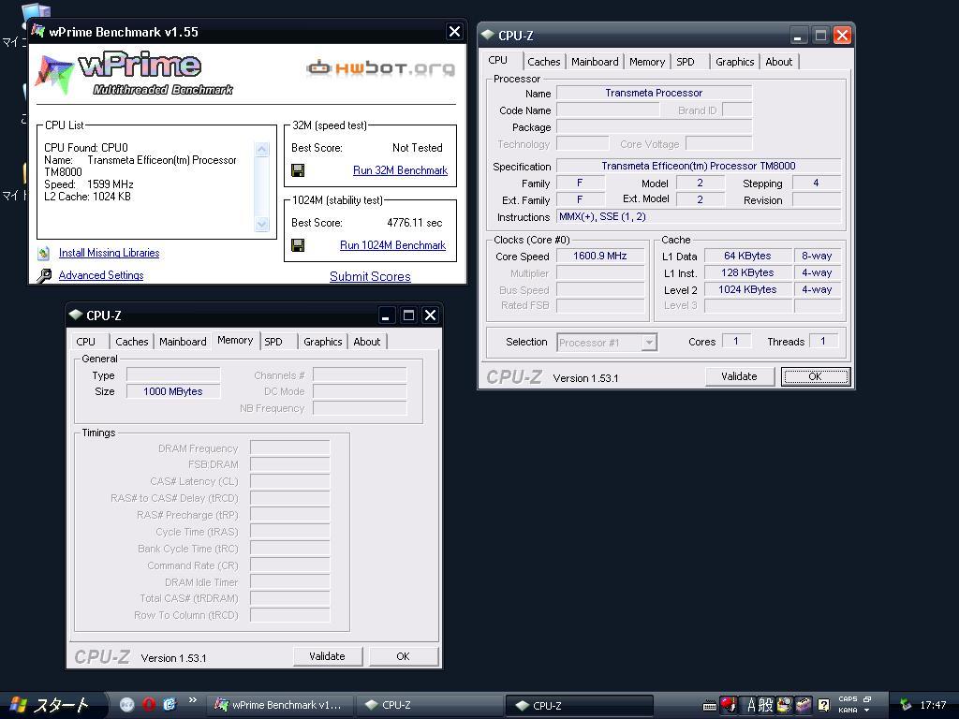Switch to Mainboard tab in Memory CPU-Z window
Viewport: 959px width, 719px height.
point(183,342)
